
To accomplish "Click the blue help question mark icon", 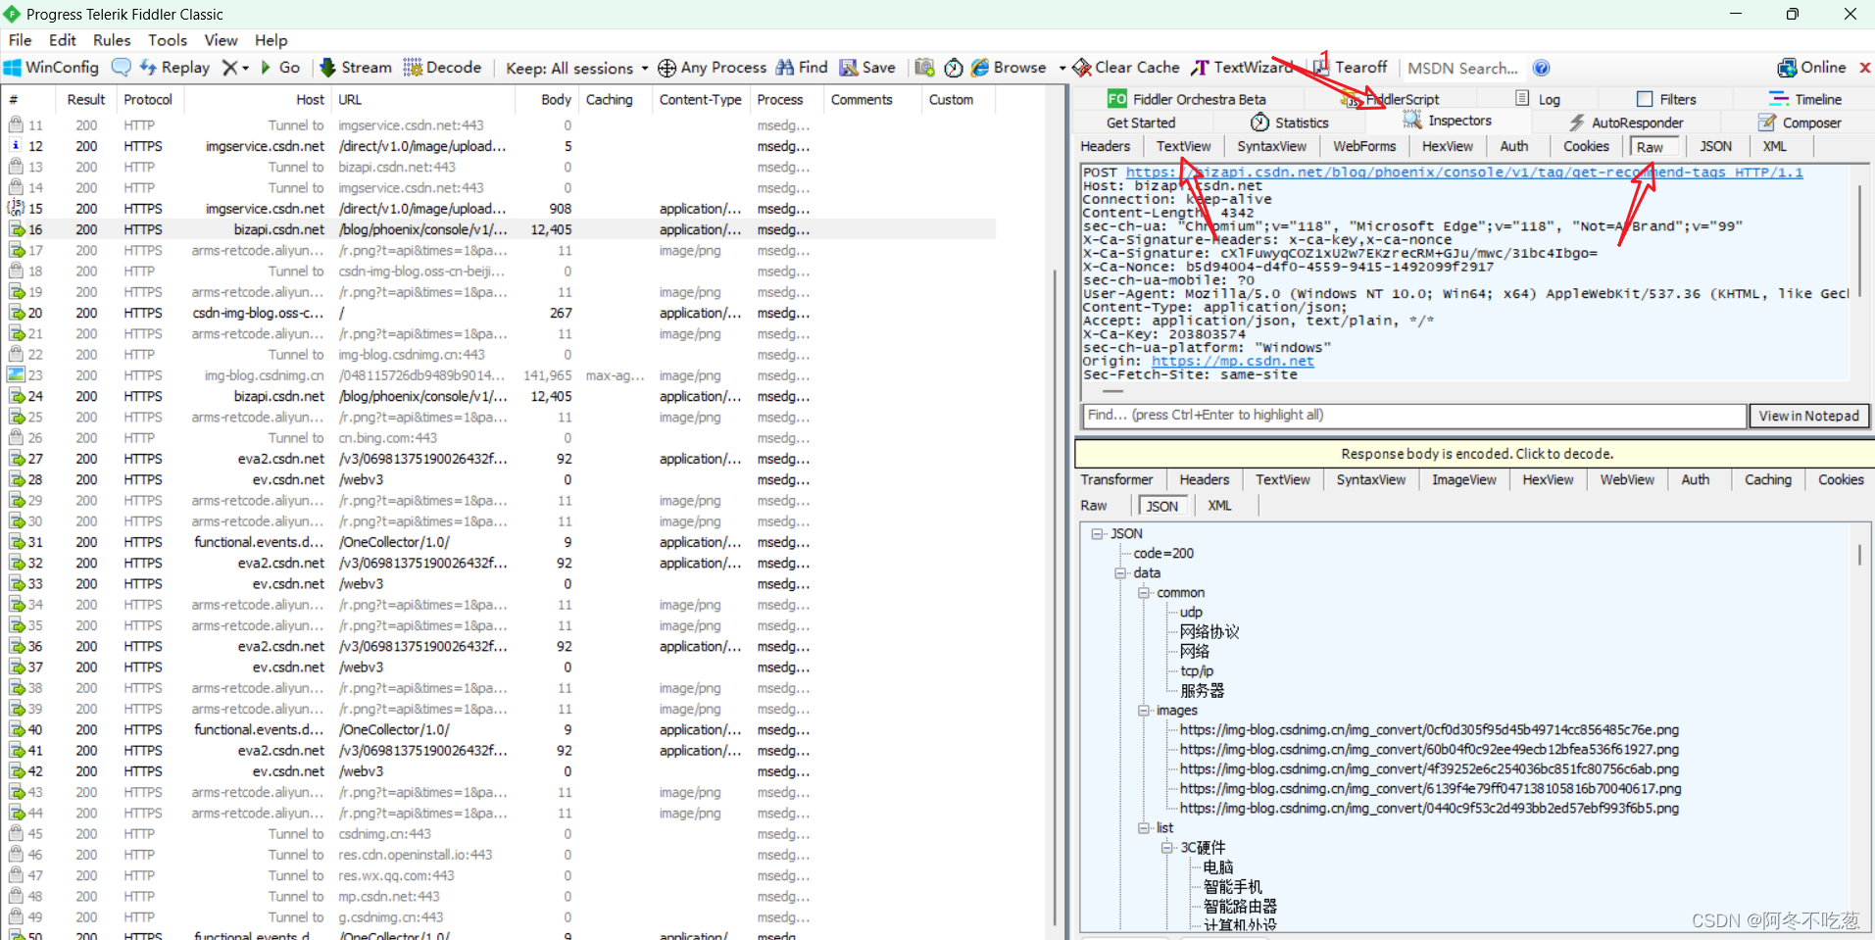I will [1542, 68].
